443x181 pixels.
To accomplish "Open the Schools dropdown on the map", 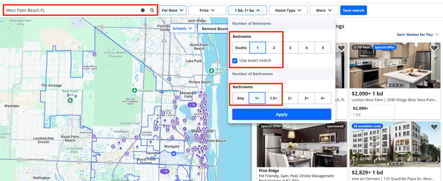I will [182, 29].
